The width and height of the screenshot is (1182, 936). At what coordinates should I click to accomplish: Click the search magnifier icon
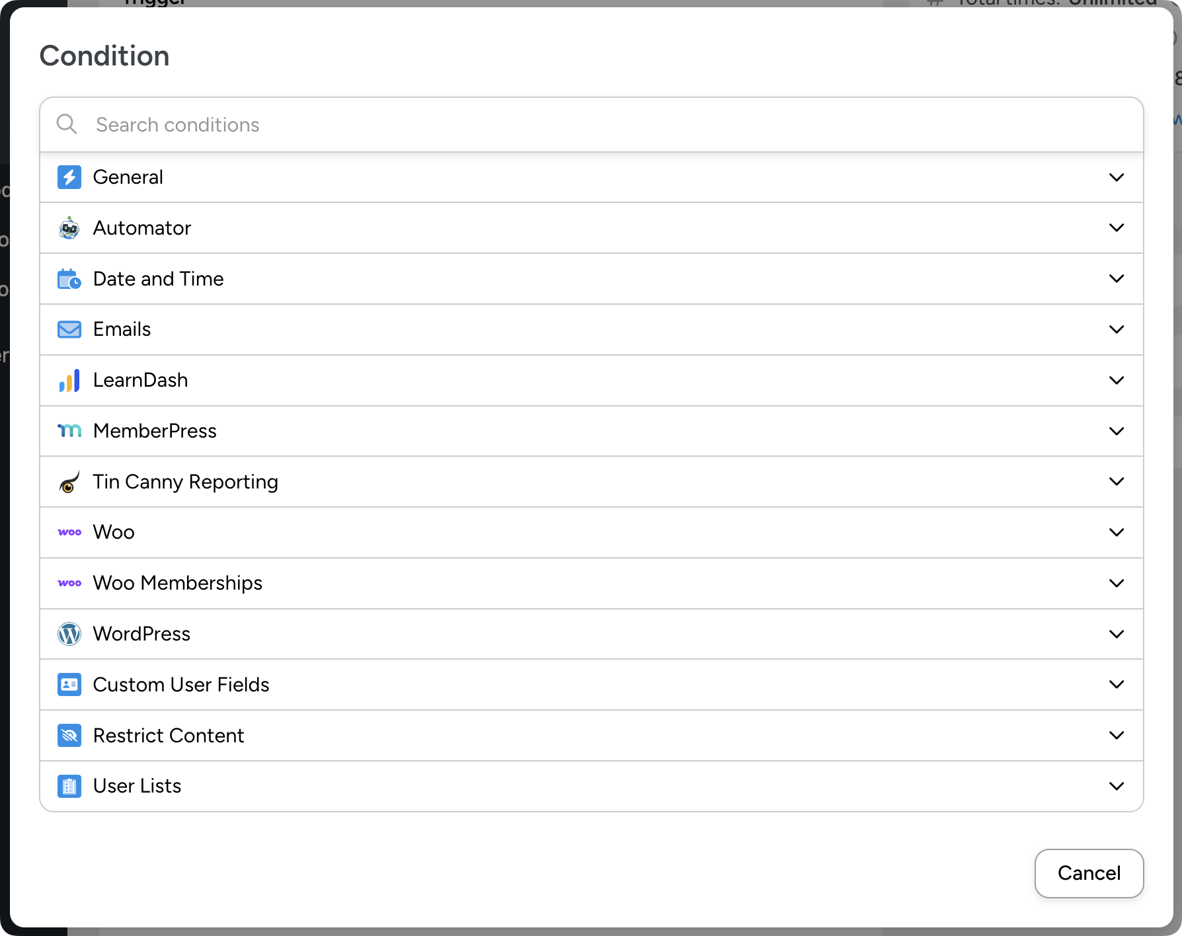click(x=67, y=124)
